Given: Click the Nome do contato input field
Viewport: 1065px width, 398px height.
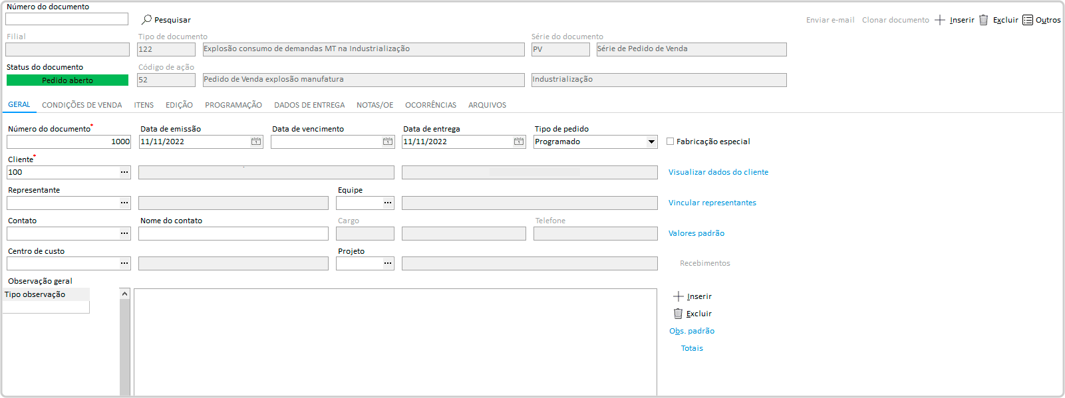Looking at the screenshot, I should pos(233,234).
